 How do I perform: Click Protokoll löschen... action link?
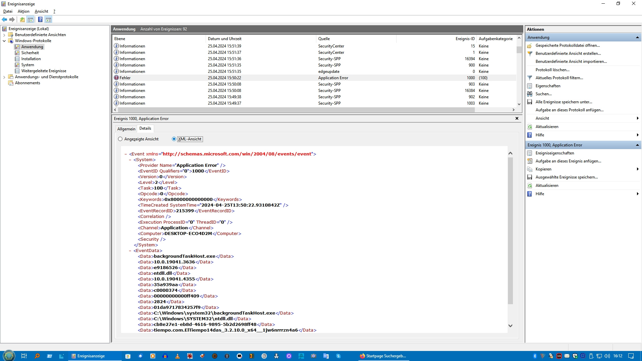pyautogui.click(x=552, y=70)
